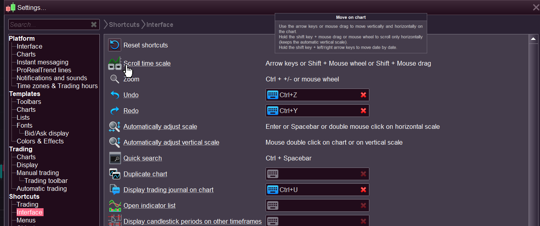Click the Display trading journal icon
This screenshot has width=540, height=226.
[114, 190]
